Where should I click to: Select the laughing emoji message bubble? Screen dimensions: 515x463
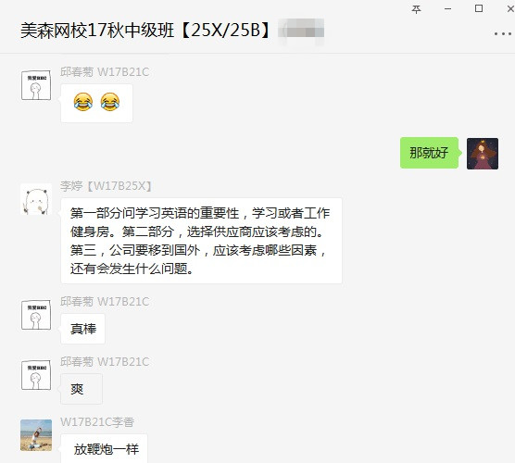point(96,103)
